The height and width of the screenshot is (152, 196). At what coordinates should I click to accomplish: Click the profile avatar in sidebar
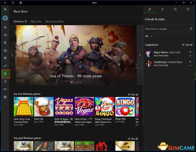5,18
